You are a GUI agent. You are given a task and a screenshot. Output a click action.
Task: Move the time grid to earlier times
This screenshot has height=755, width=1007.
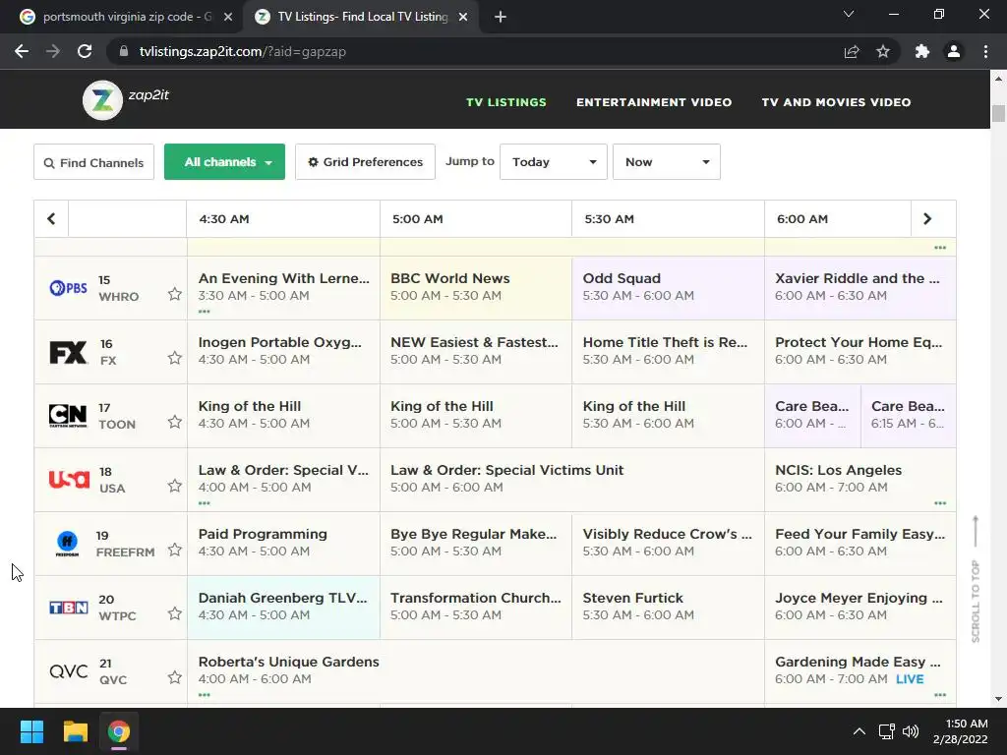coord(51,219)
